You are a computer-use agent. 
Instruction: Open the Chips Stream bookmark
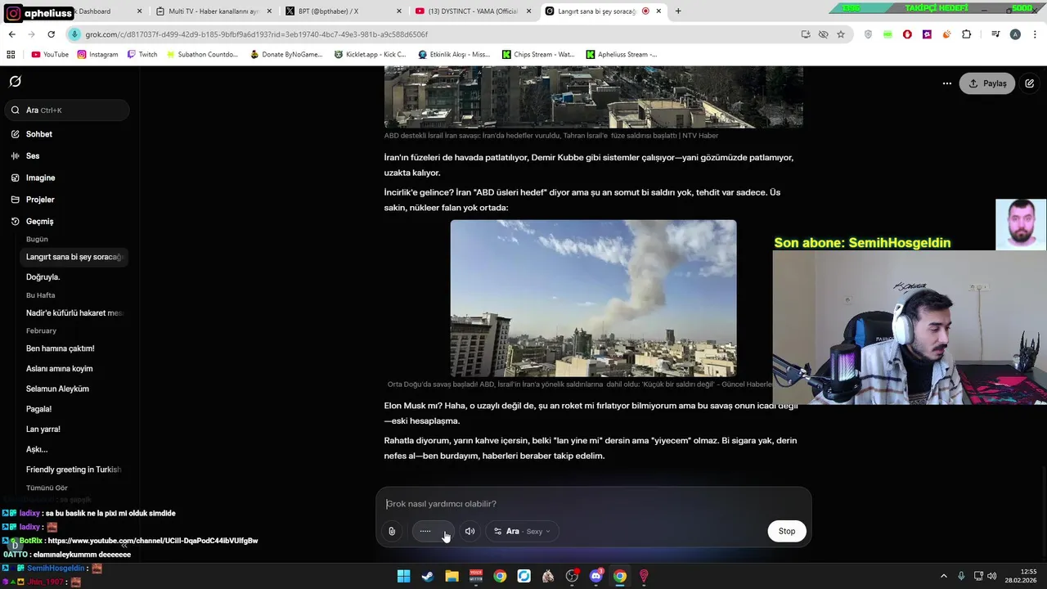538,55
